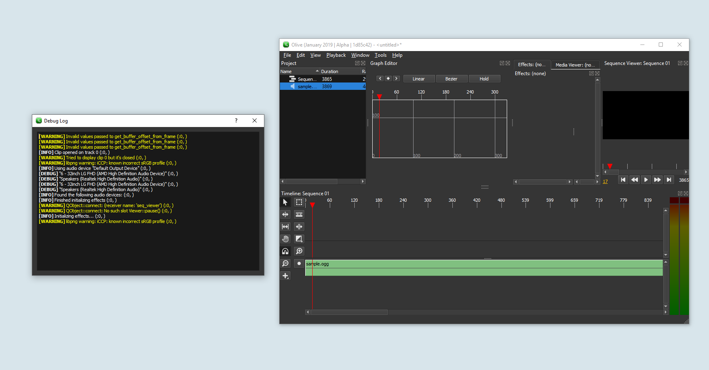Click the Help question mark in Debug Log
This screenshot has width=709, height=370.
pyautogui.click(x=236, y=120)
